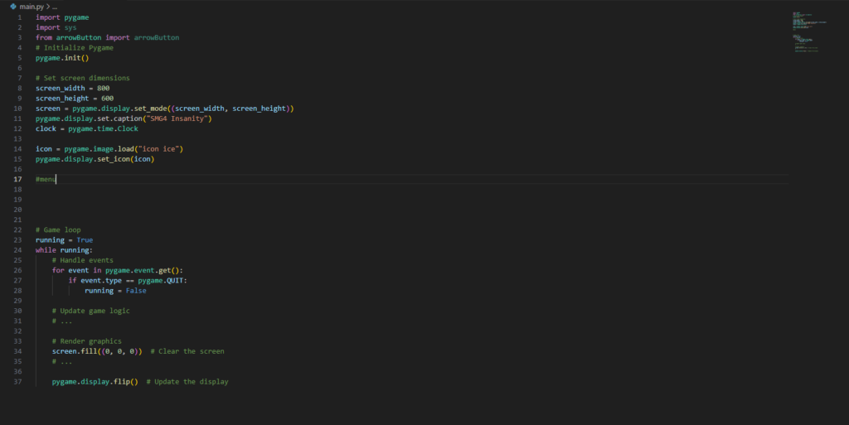The height and width of the screenshot is (425, 849).
Task: Click the minimap code preview
Action: (x=808, y=33)
